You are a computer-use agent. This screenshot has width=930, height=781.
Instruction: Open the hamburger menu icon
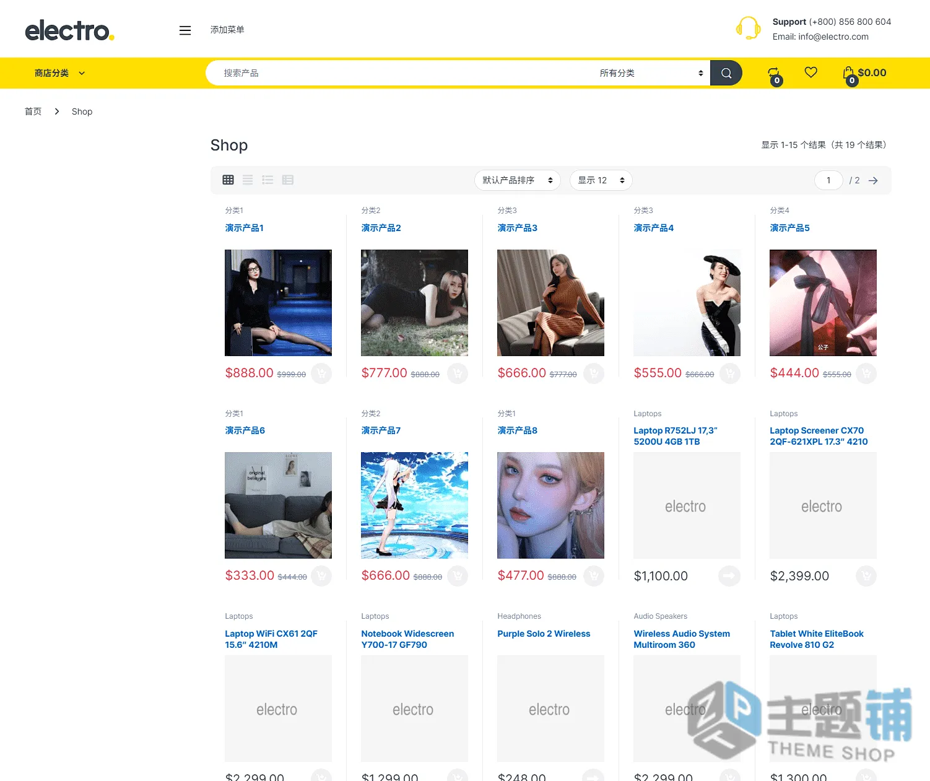(185, 30)
